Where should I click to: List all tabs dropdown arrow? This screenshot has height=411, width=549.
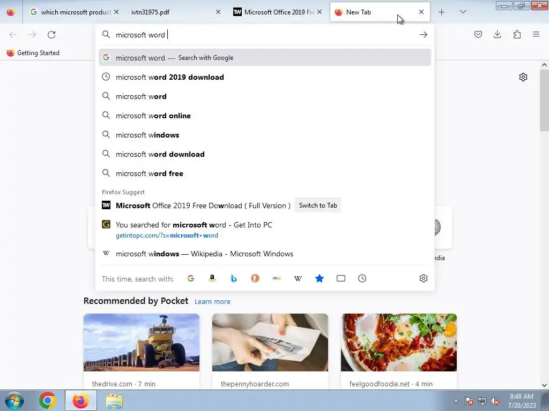coord(463,12)
